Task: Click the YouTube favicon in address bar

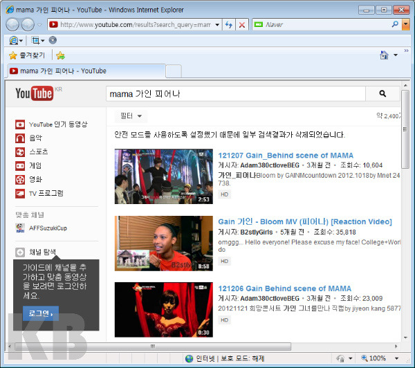Action: click(x=53, y=25)
